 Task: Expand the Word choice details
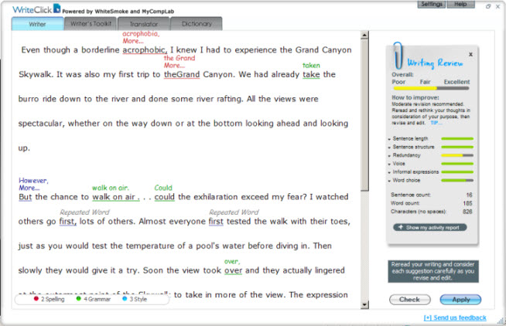pyautogui.click(x=389, y=180)
